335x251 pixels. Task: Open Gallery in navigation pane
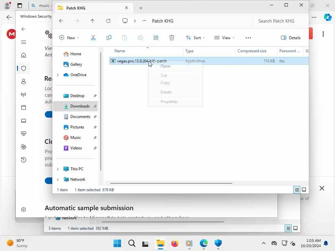tap(76, 64)
